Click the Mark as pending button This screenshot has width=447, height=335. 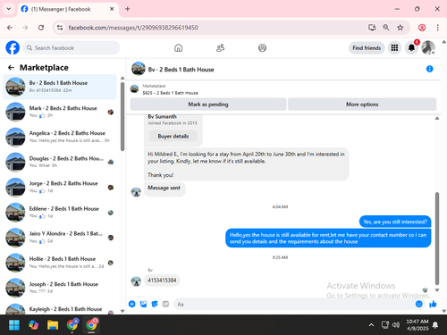208,105
